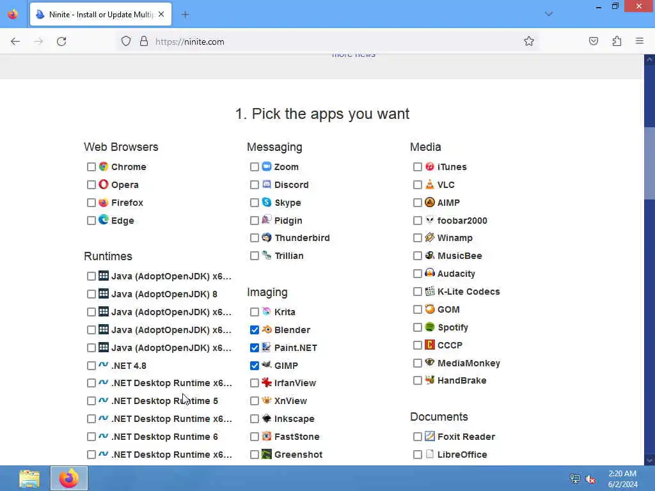Click the network tray icon
Viewport: 655px width, 491px height.
(575, 479)
